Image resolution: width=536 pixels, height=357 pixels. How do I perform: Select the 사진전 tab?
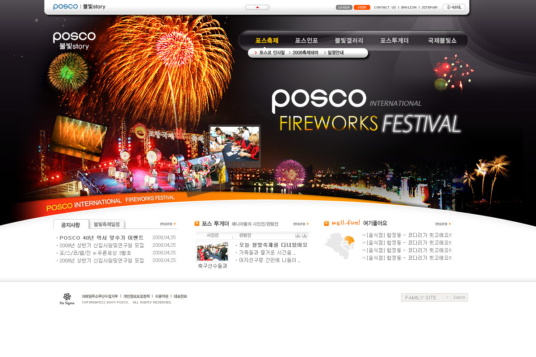pyautogui.click(x=213, y=235)
